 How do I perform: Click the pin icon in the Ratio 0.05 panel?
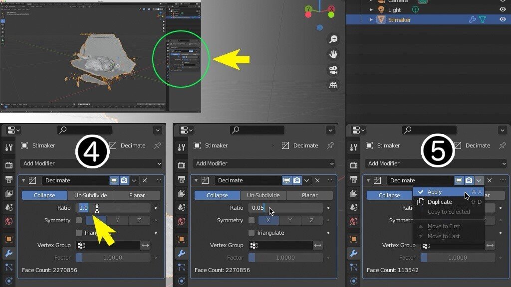330,145
